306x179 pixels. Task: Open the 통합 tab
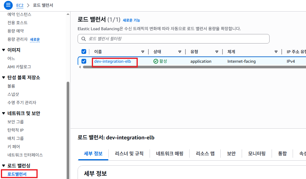point(282,154)
